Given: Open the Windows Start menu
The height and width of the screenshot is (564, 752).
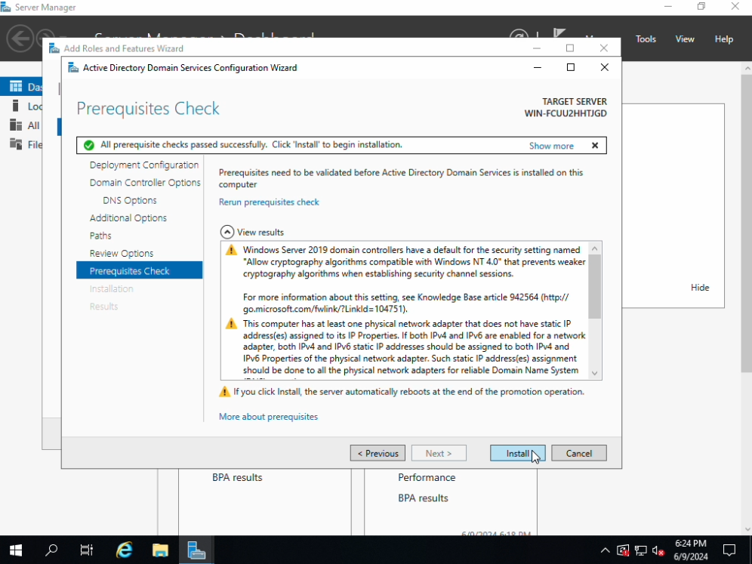Looking at the screenshot, I should pyautogui.click(x=15, y=550).
